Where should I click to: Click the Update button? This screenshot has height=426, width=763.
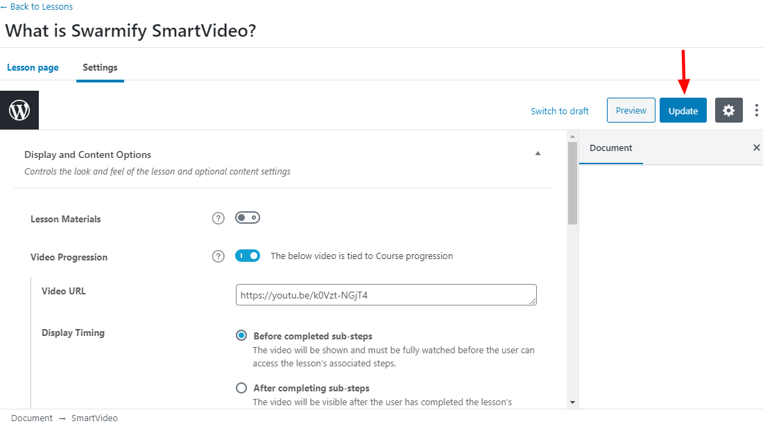(x=683, y=110)
